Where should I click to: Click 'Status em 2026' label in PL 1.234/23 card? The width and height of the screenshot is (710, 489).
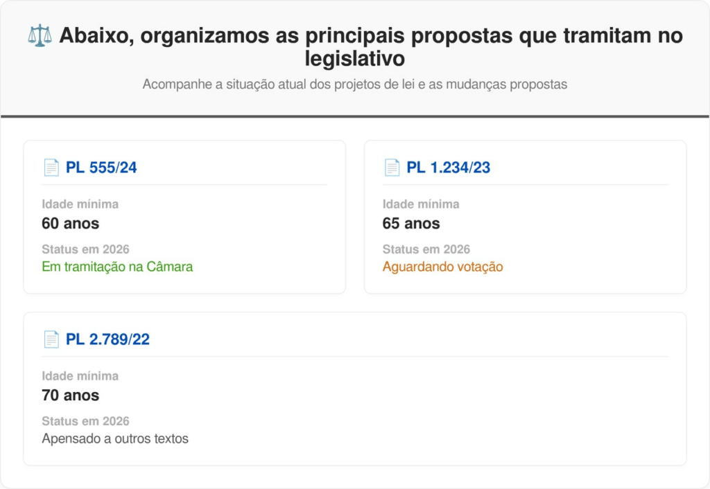(426, 249)
